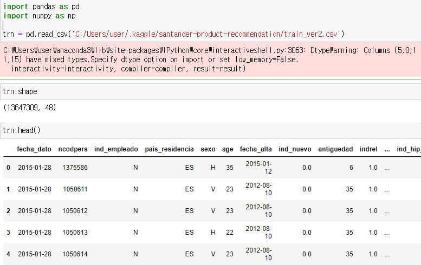Click the antiguedad column header

tap(335, 149)
